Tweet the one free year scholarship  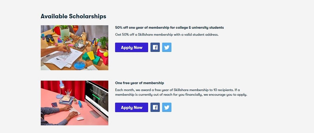[167, 107]
